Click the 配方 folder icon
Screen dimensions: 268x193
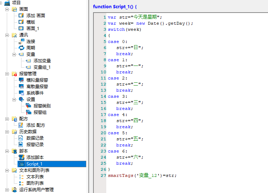coord(14,119)
